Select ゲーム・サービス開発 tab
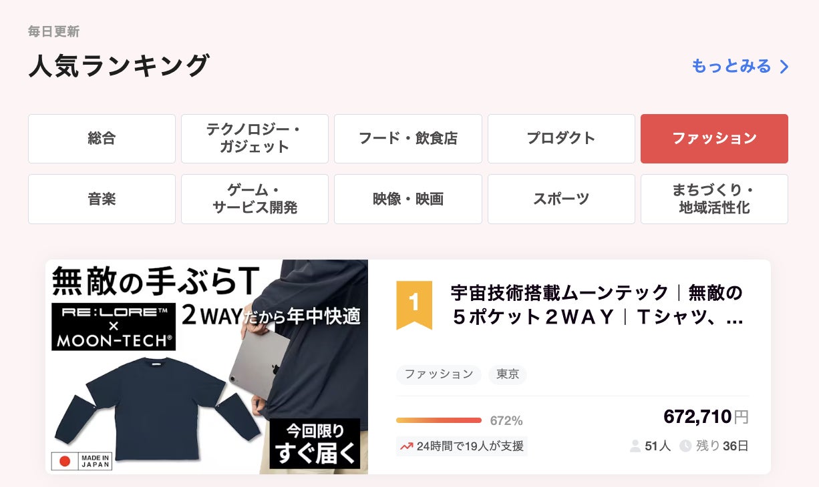The width and height of the screenshot is (819, 487). [255, 199]
